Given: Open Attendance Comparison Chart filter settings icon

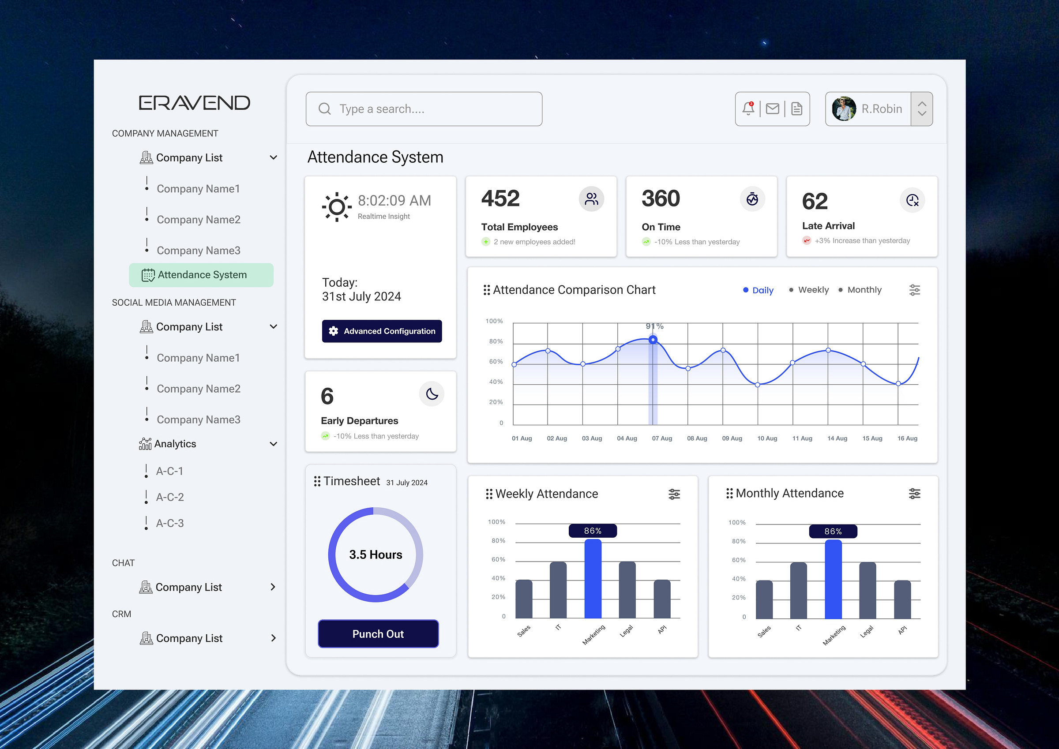Looking at the screenshot, I should pyautogui.click(x=915, y=290).
